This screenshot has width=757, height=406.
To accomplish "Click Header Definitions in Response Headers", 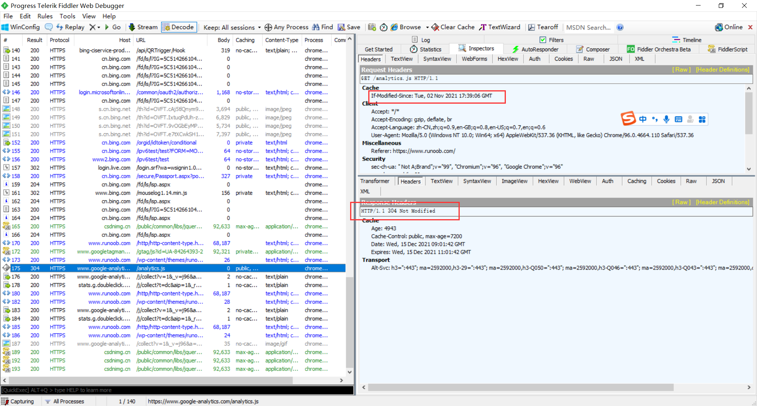I will click(x=722, y=202).
